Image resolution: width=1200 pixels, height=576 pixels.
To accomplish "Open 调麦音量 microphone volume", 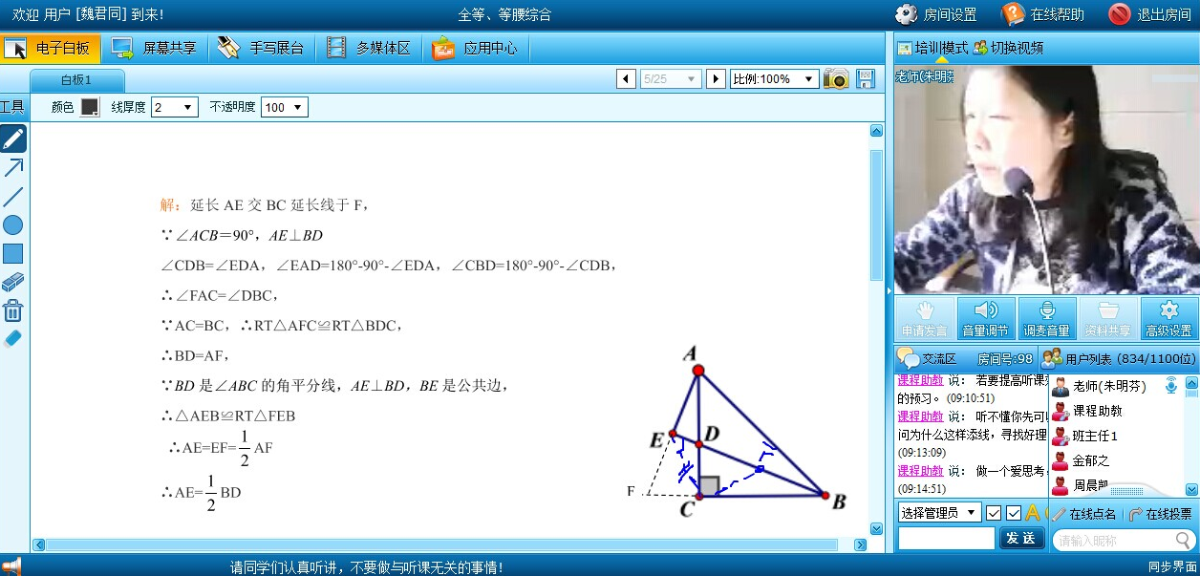I will click(x=1046, y=318).
